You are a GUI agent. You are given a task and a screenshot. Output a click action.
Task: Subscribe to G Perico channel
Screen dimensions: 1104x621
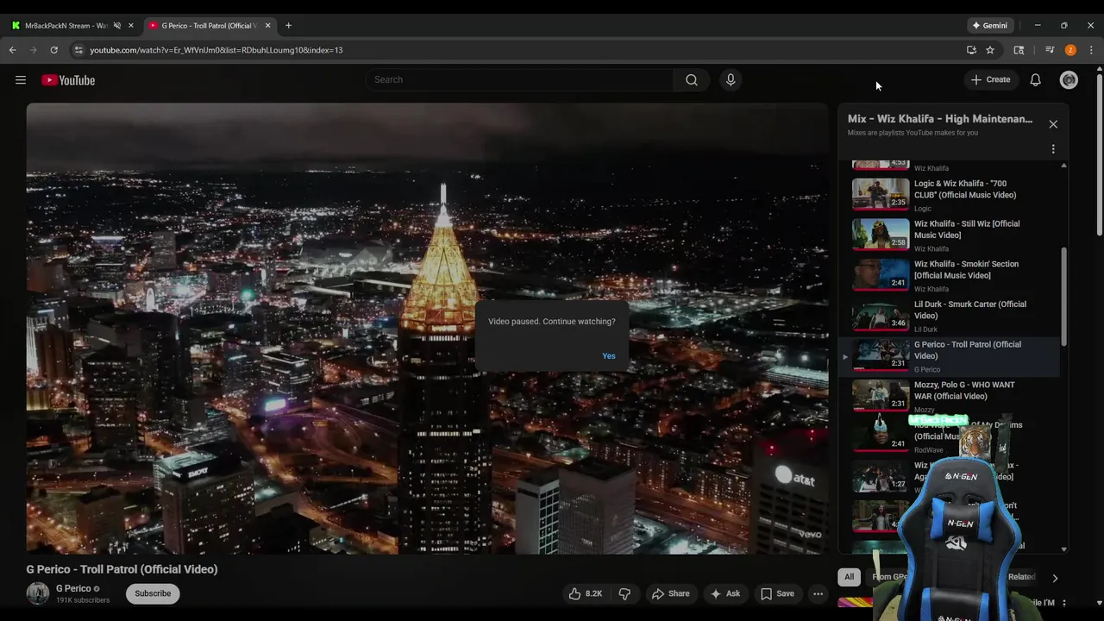(153, 593)
